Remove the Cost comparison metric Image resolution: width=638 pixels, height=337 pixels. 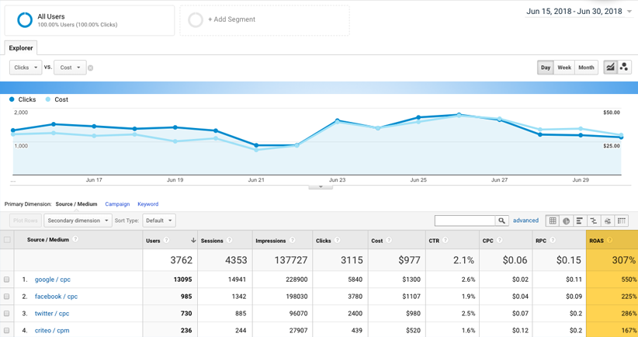[x=91, y=68]
